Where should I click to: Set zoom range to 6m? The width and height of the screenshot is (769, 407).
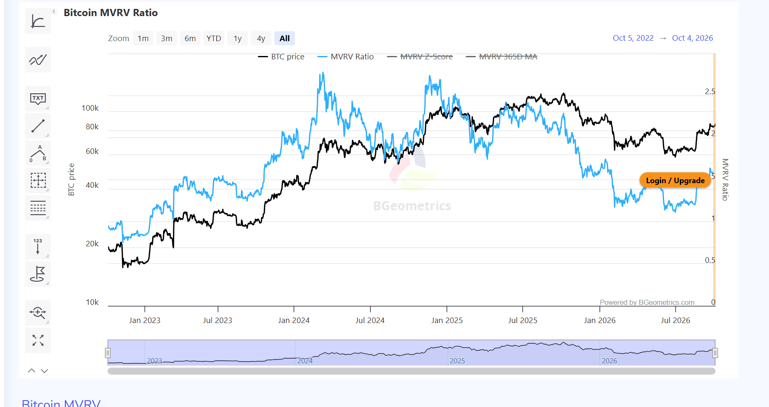(190, 38)
